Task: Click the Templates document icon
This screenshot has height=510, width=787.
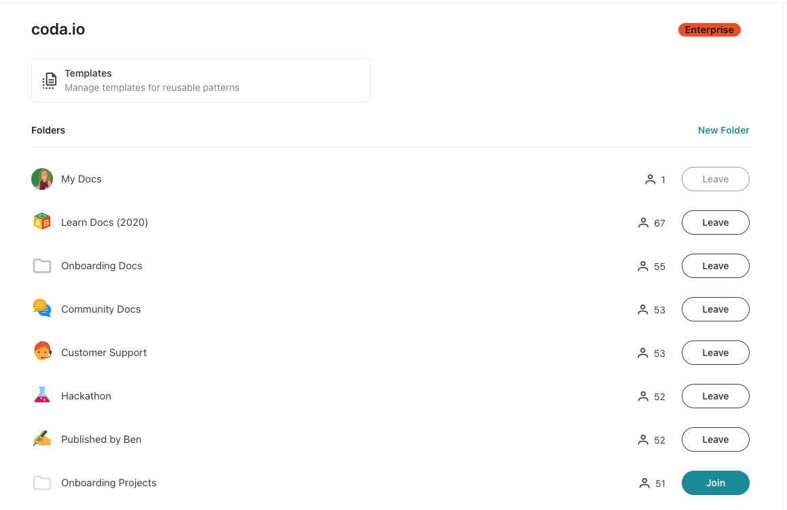Action: (50, 80)
